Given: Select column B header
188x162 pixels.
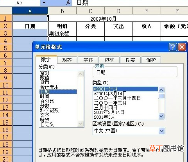Looking at the screenshot, I should 62,11.
